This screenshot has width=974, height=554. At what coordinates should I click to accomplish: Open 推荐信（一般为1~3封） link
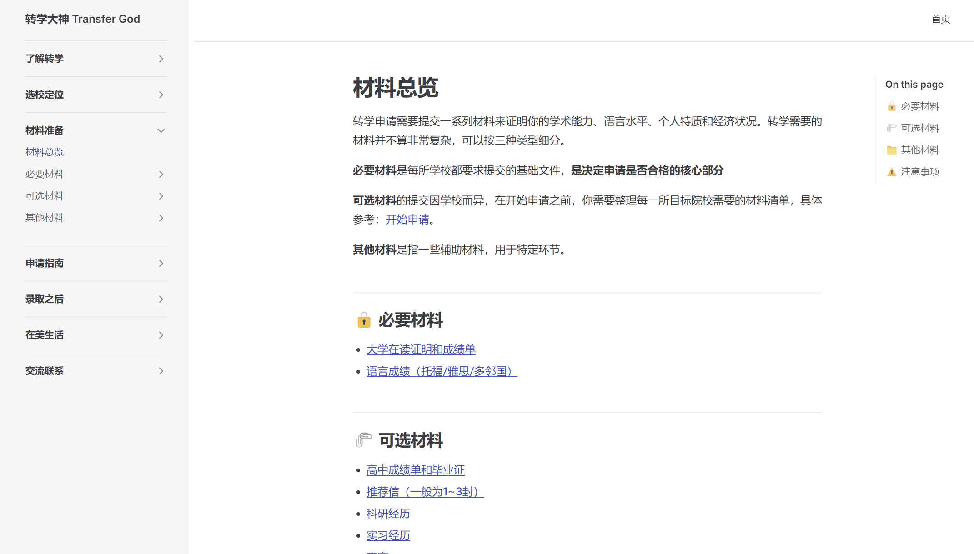pyautogui.click(x=425, y=492)
